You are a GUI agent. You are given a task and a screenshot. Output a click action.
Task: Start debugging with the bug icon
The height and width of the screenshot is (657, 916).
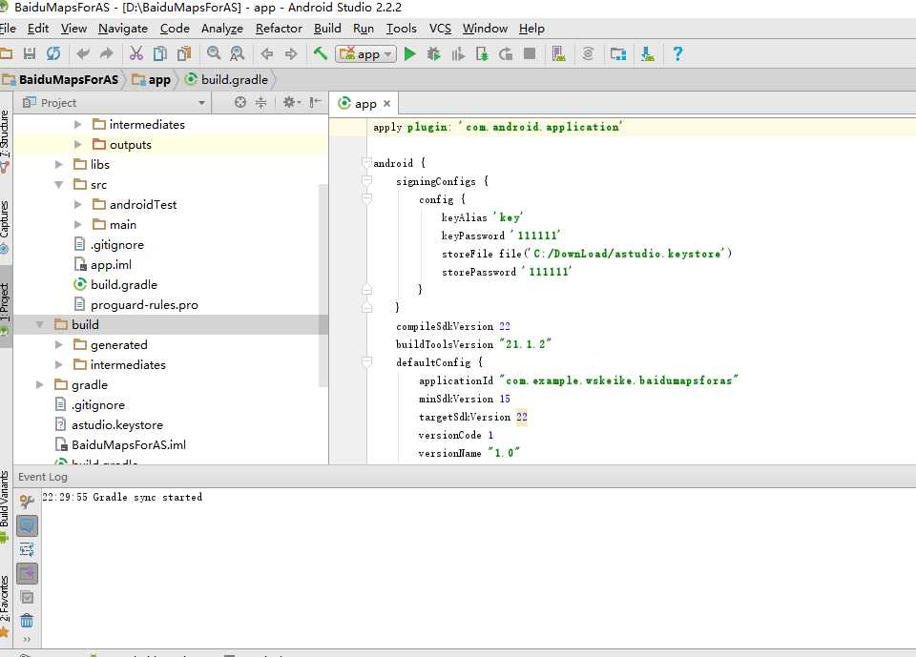coord(433,53)
